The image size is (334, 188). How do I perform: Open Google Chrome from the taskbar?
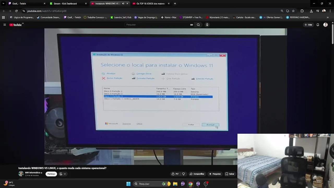coord(190,184)
